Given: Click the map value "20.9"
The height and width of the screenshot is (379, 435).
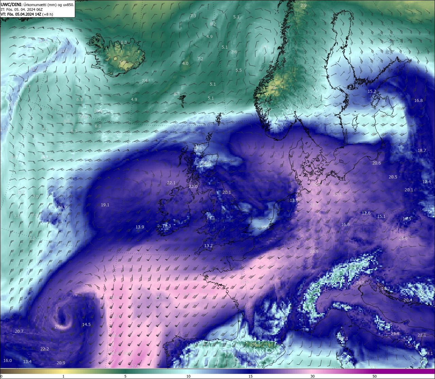Looking at the screenshot, I should (61, 363).
